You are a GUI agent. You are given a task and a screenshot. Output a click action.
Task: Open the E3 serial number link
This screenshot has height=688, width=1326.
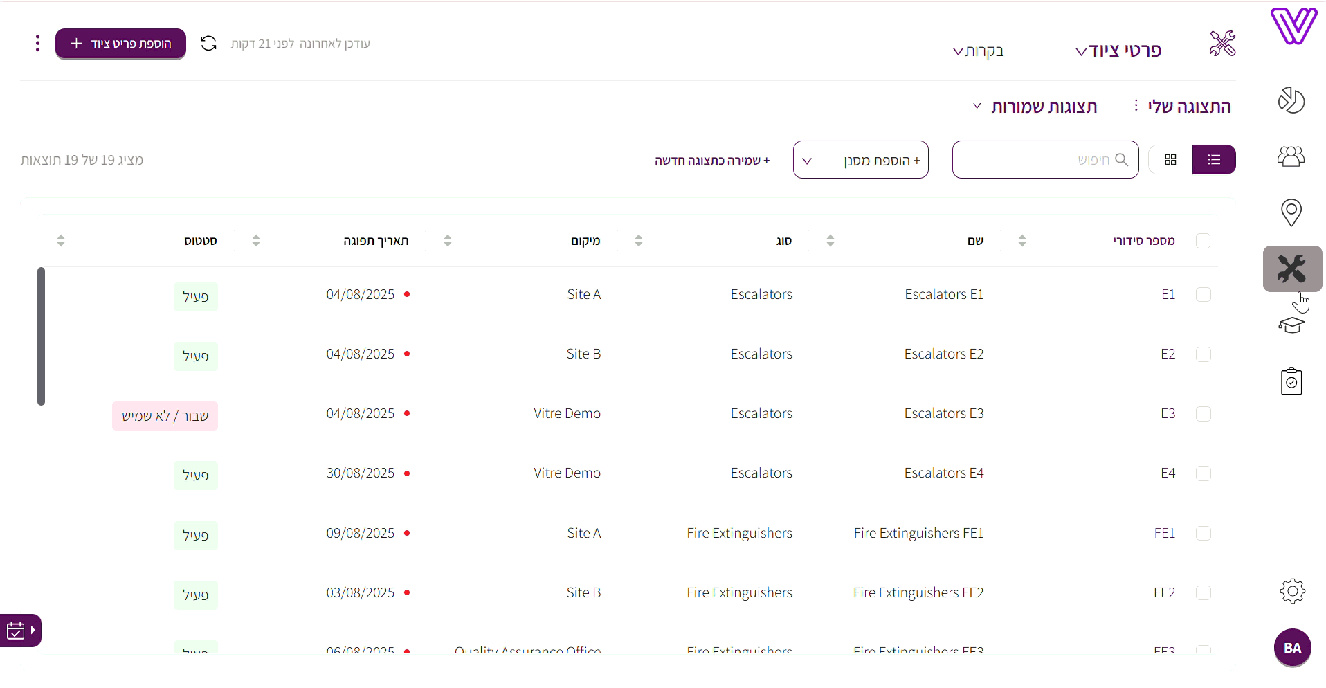point(1168,413)
